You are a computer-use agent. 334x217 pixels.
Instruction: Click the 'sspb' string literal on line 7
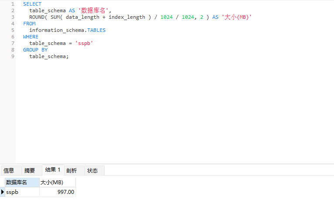(x=84, y=43)
